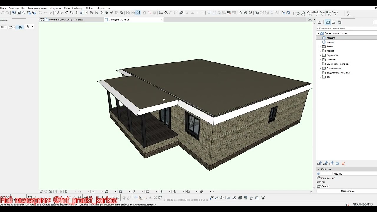Click the Redo arrow in top toolbar
This screenshot has width=377, height=212.
(x=7, y=13)
